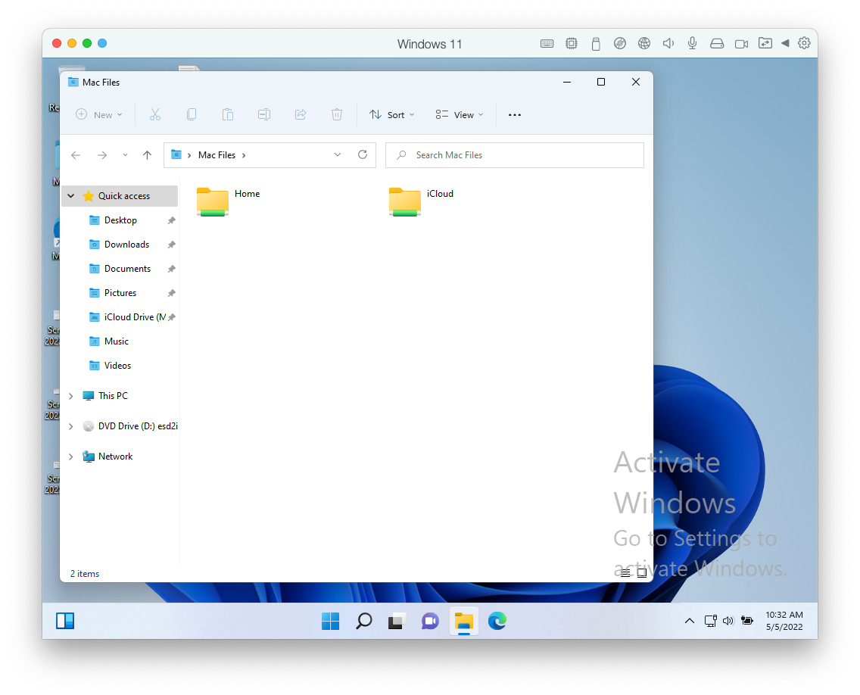The height and width of the screenshot is (695, 860).
Task: Show hidden system tray icons
Action: tap(690, 621)
